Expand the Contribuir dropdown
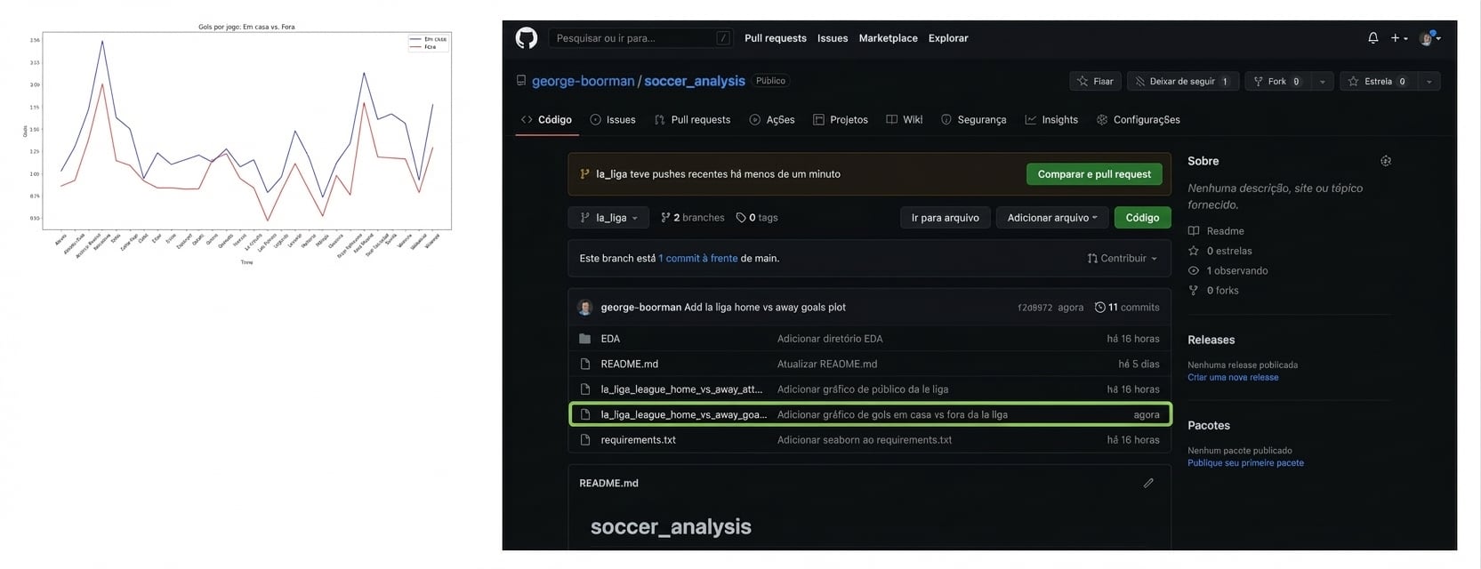 tap(1123, 259)
